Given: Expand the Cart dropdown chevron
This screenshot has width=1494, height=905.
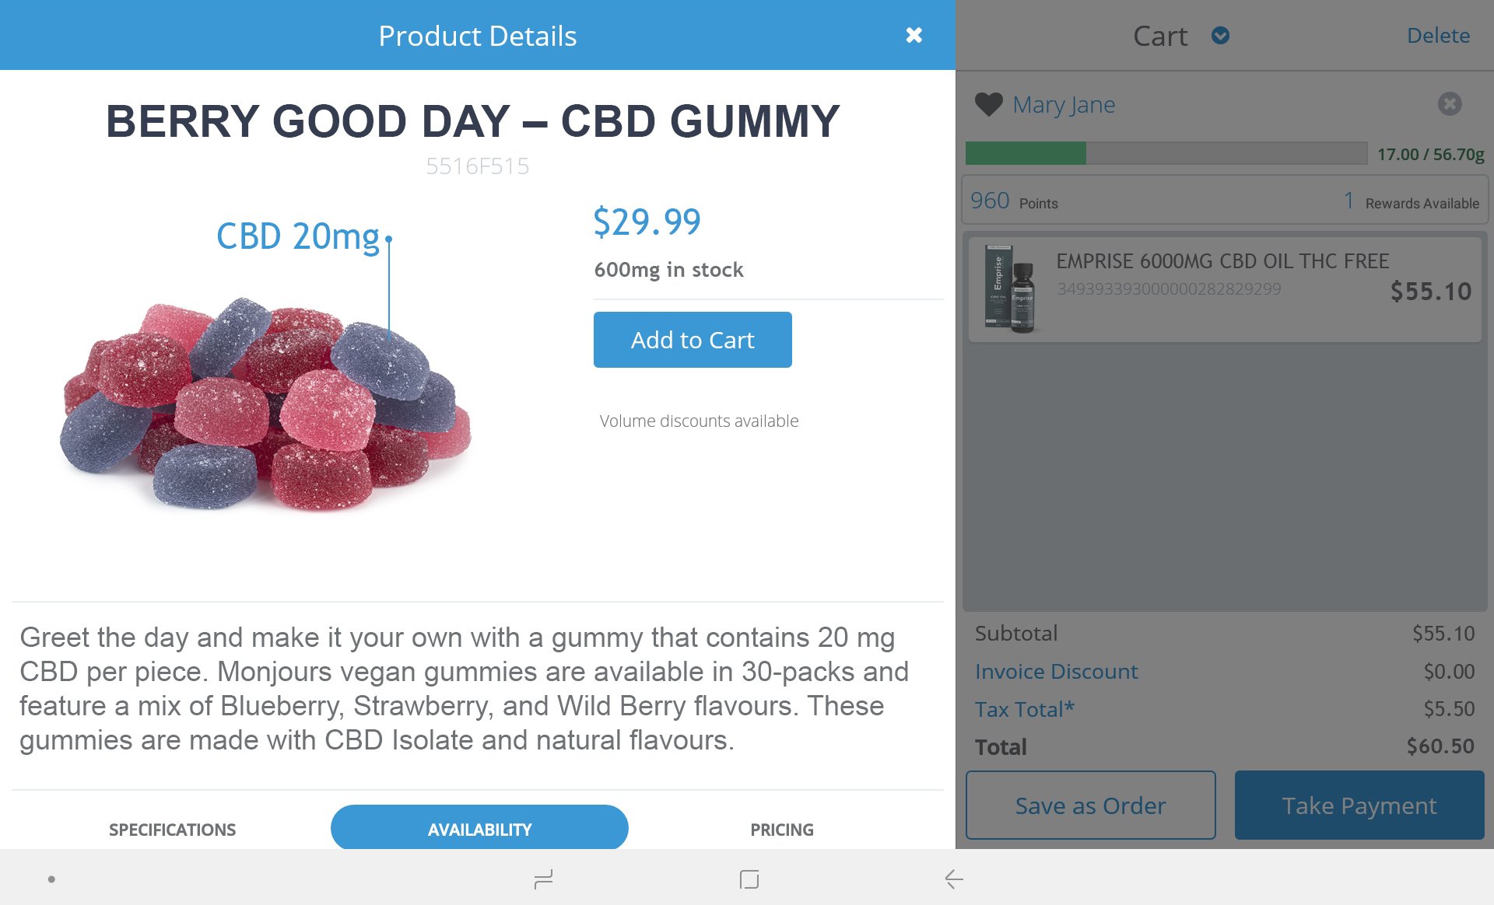Looking at the screenshot, I should pos(1220,36).
